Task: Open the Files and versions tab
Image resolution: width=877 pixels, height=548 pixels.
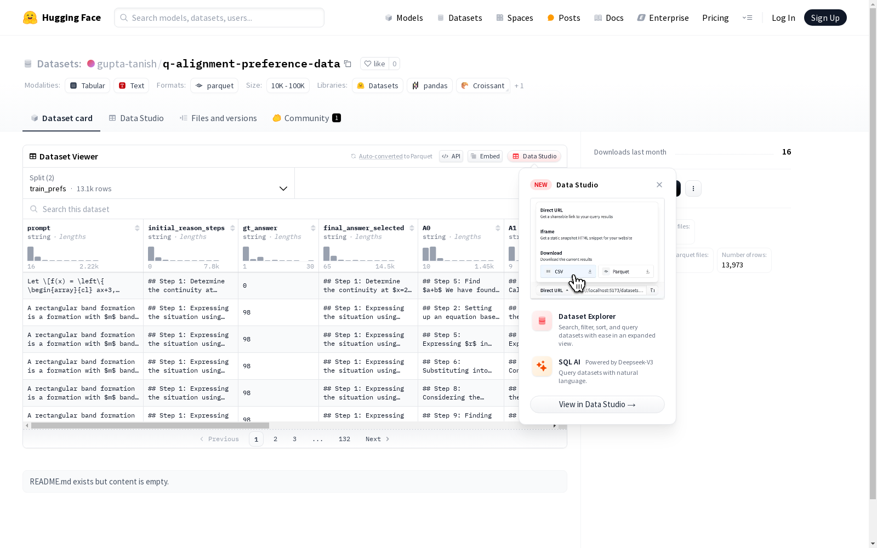Action: (x=218, y=118)
